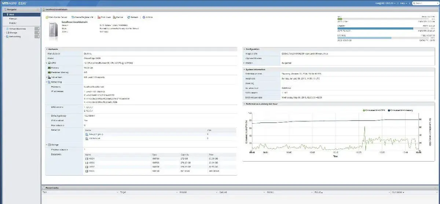Click the Virtual flash icon
This screenshot has height=204, width=440.
coord(49,77)
